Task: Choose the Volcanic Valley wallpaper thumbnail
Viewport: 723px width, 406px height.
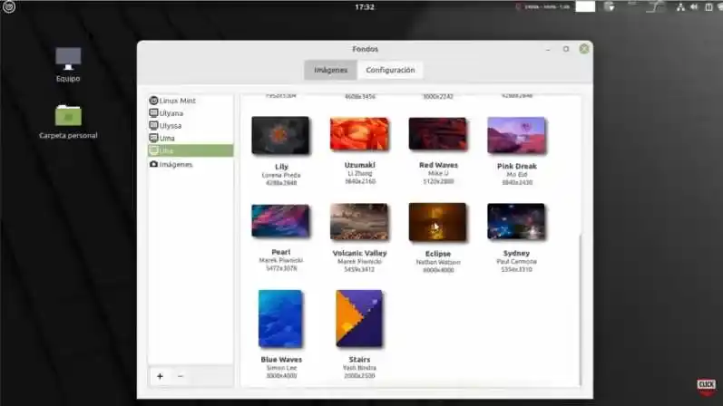Action: coord(359,222)
